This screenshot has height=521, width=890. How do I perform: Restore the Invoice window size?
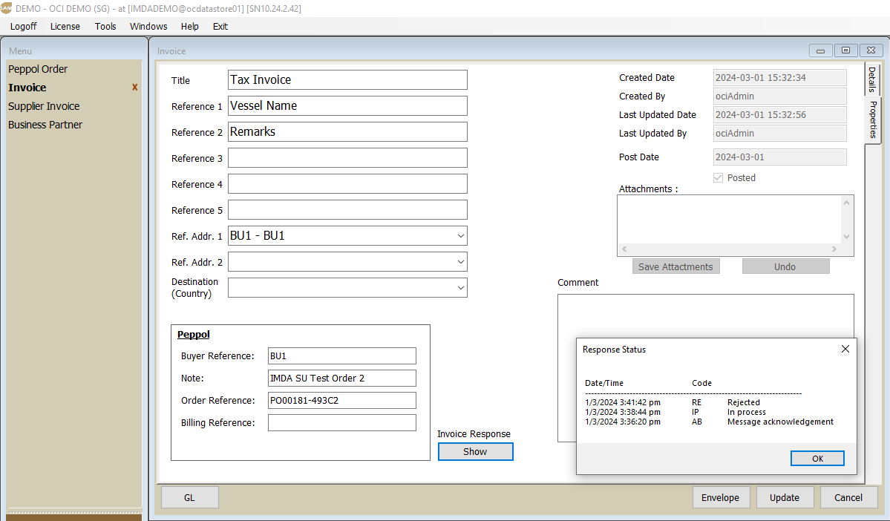pos(845,50)
